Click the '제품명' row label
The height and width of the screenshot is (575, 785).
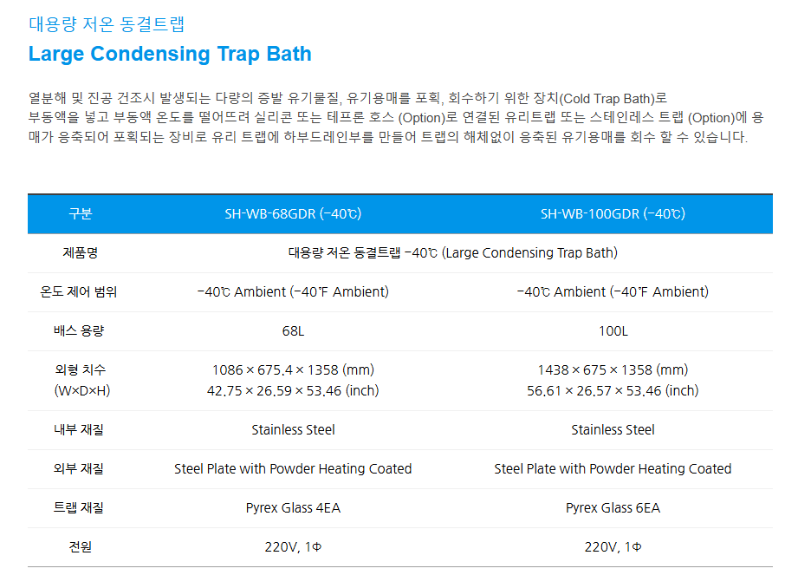tap(81, 253)
